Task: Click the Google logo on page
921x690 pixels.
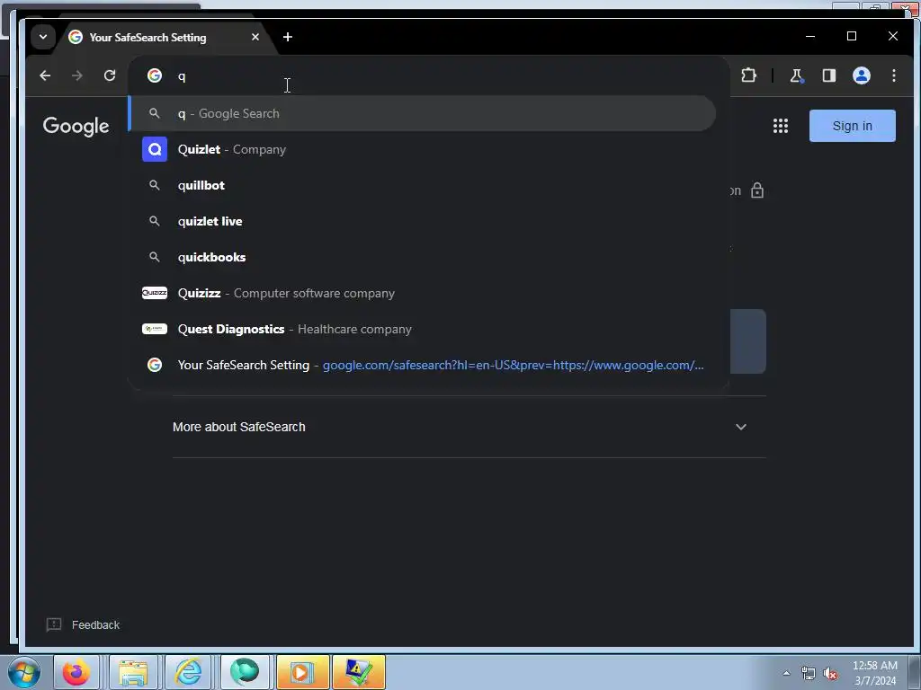Action: click(x=76, y=126)
